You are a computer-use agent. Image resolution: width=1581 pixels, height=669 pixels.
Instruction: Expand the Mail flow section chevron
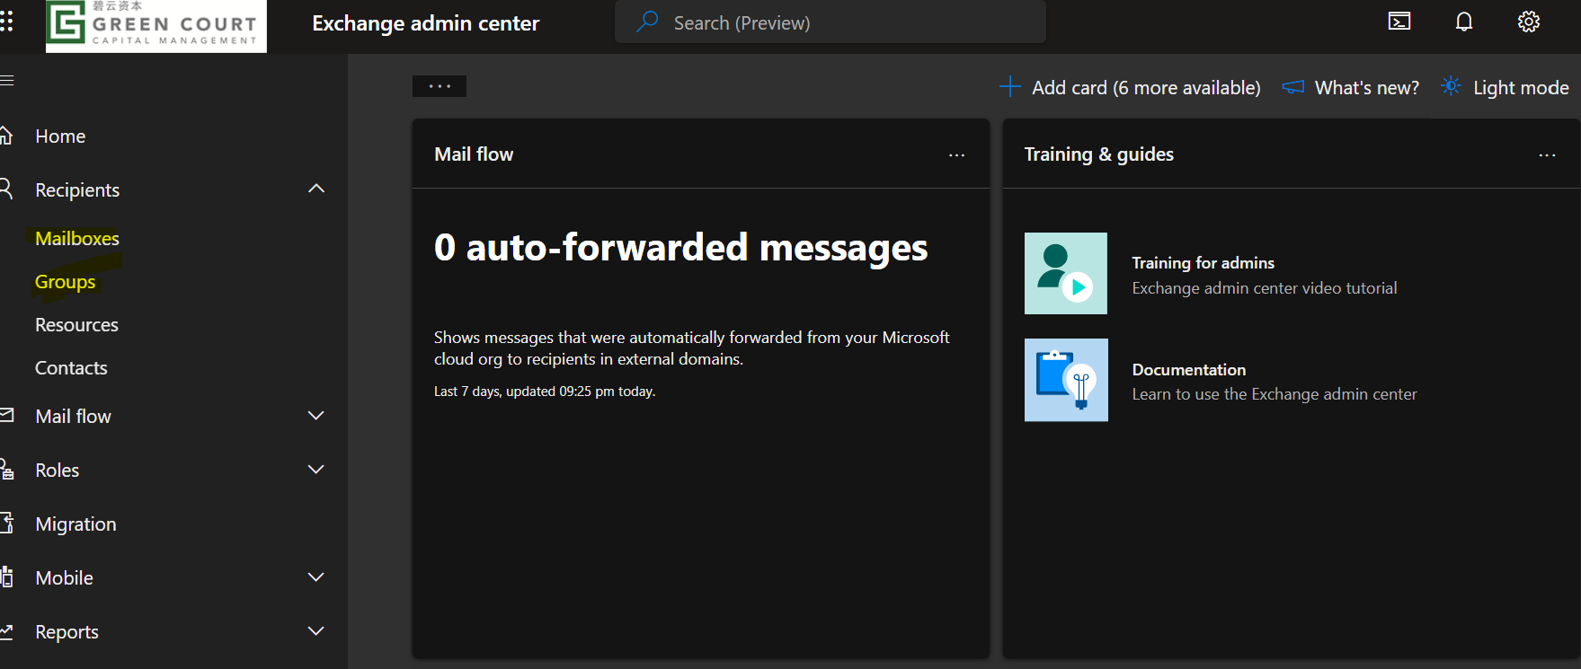316,415
